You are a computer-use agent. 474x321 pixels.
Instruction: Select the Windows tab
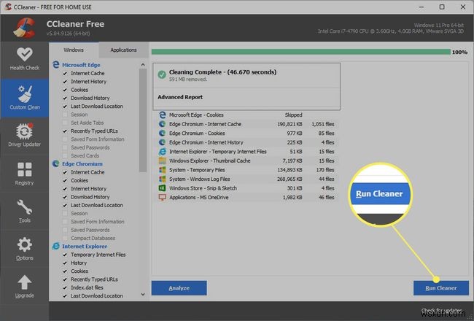[74, 50]
